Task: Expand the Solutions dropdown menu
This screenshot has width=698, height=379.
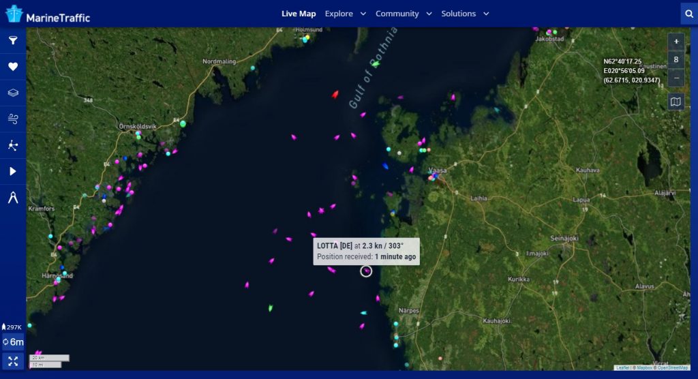Action: 465,14
